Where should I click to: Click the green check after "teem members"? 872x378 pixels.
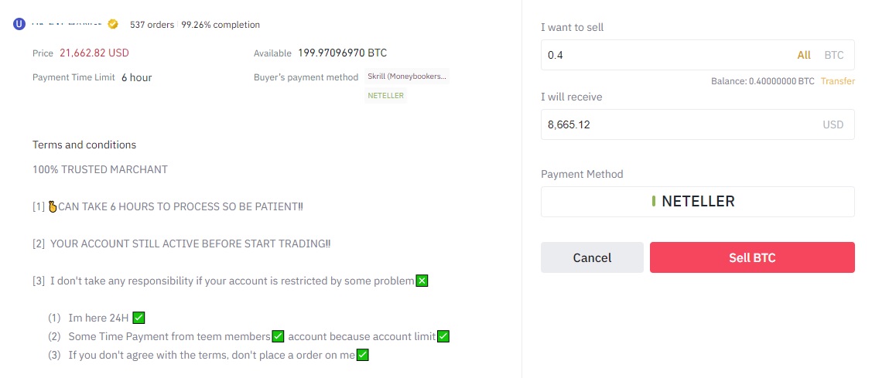[278, 336]
